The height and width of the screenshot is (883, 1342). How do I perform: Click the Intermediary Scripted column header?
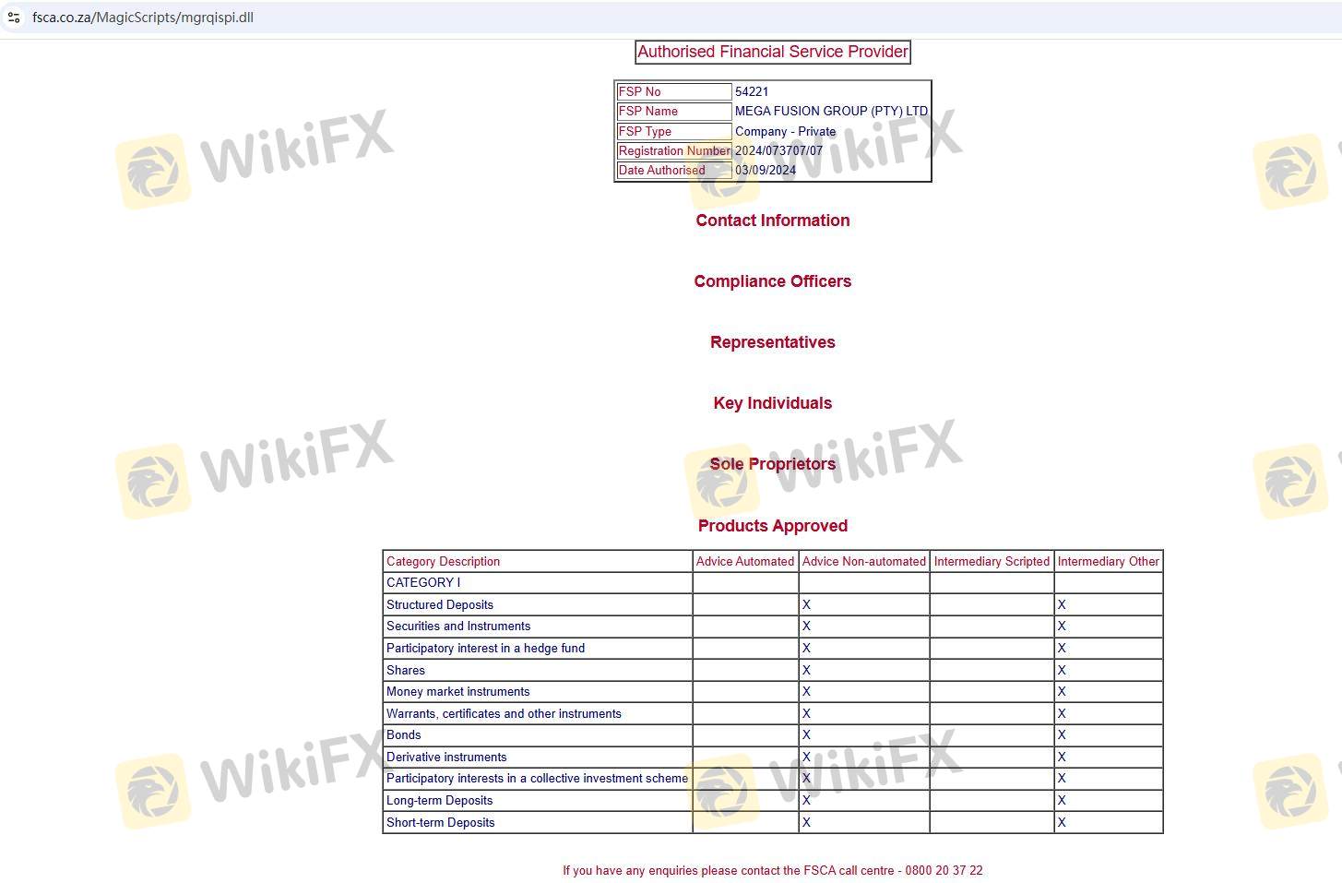tap(992, 561)
